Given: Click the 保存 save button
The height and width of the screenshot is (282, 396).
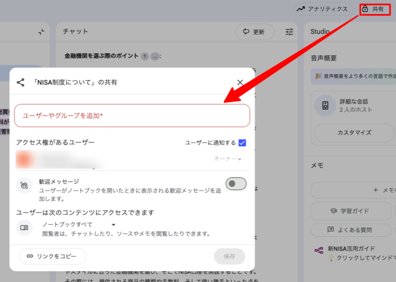Looking at the screenshot, I should 229,256.
